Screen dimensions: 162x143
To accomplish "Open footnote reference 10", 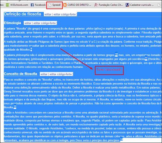I will click(x=116, y=54).
